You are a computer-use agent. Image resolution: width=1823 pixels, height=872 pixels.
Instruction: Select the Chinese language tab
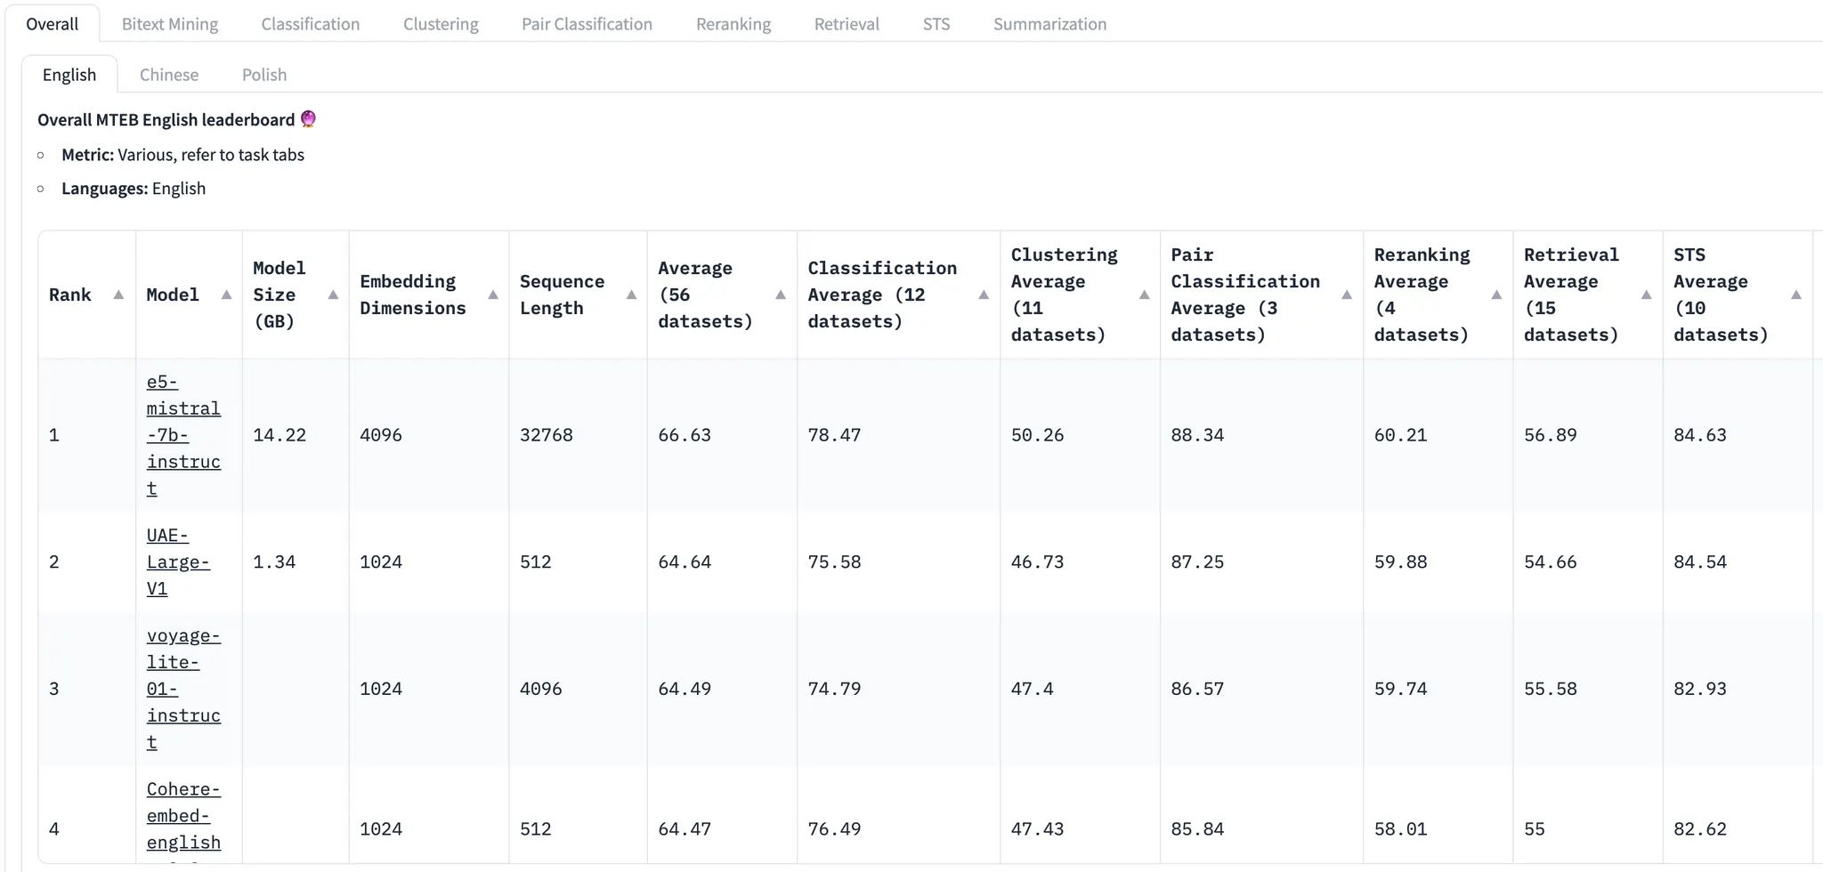(x=169, y=75)
